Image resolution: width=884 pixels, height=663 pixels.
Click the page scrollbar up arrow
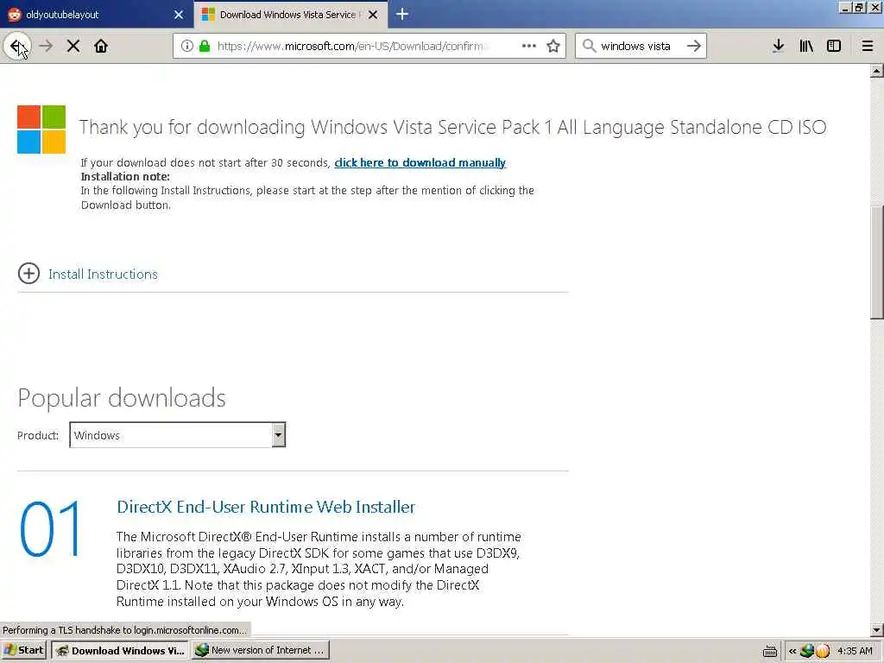[x=877, y=71]
